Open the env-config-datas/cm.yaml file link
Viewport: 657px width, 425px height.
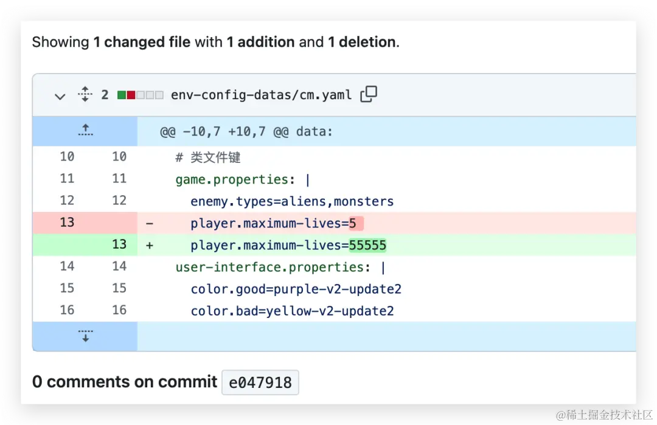coord(261,95)
